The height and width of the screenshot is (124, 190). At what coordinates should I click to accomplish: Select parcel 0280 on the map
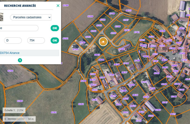pos(20,101)
